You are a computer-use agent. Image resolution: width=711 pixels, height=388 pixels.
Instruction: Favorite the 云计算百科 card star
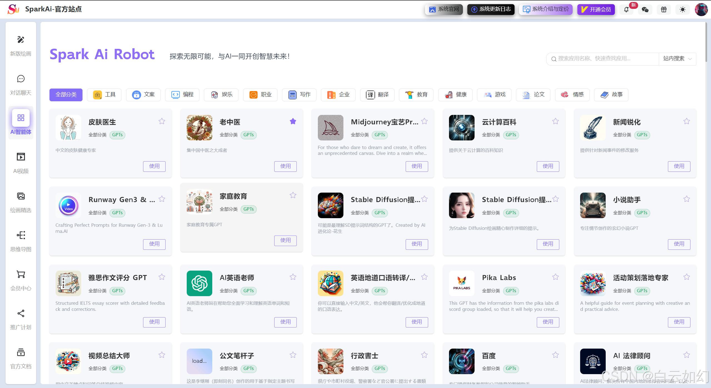[x=555, y=121]
